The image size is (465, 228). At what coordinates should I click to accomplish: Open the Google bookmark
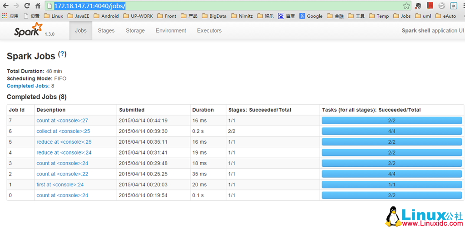point(311,16)
